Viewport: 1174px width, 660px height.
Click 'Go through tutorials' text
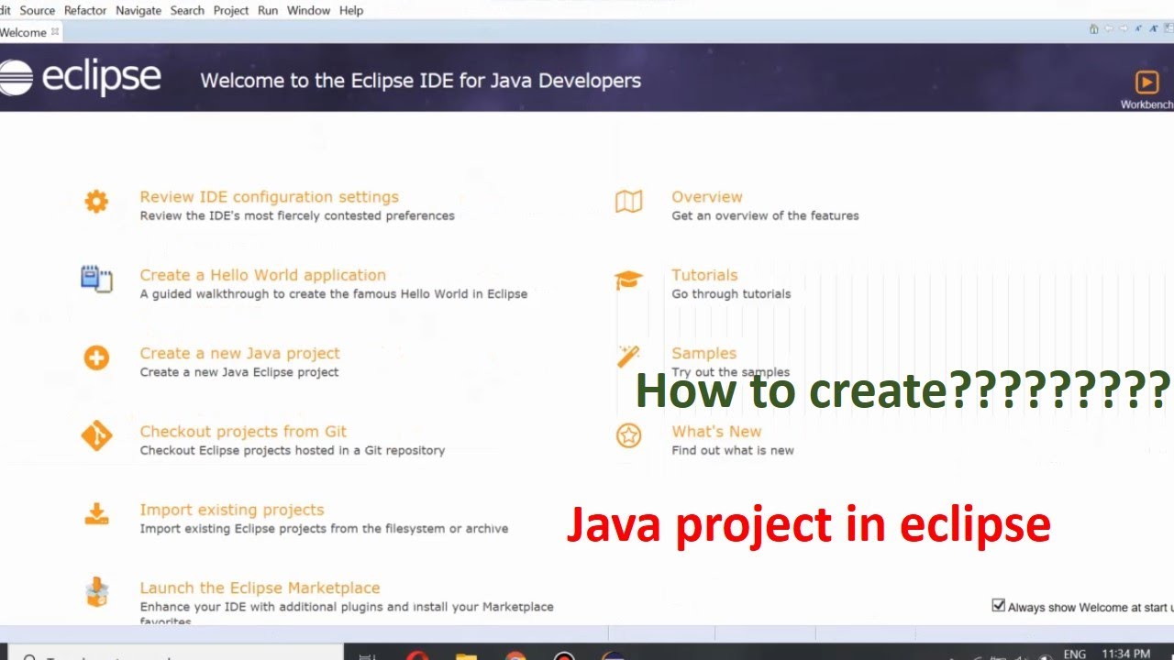731,294
